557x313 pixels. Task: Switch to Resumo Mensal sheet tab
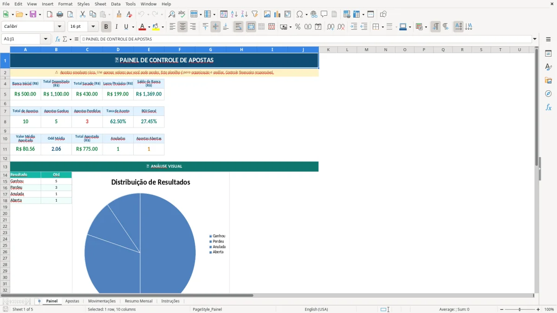[138, 301]
